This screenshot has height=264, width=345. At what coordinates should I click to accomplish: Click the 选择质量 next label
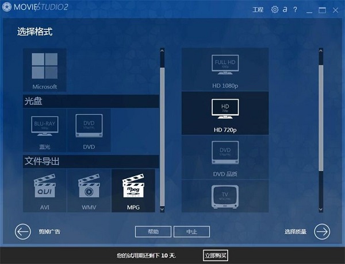click(x=296, y=232)
